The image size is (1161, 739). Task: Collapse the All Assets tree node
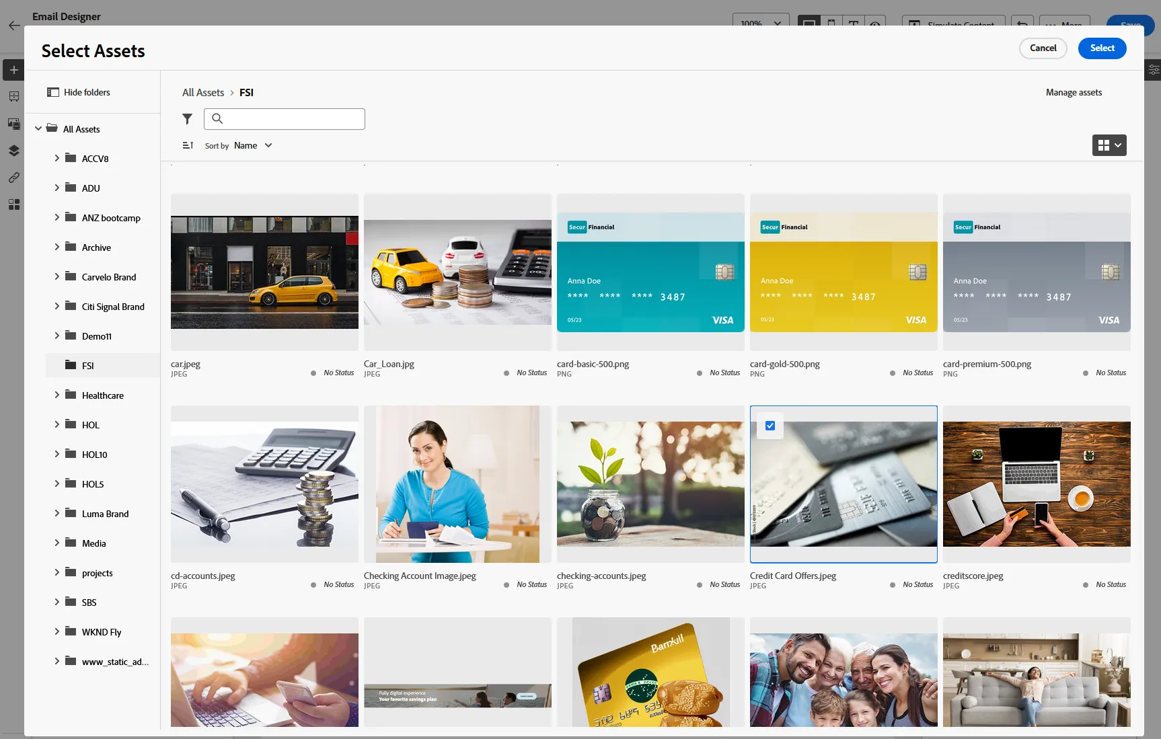coord(38,128)
